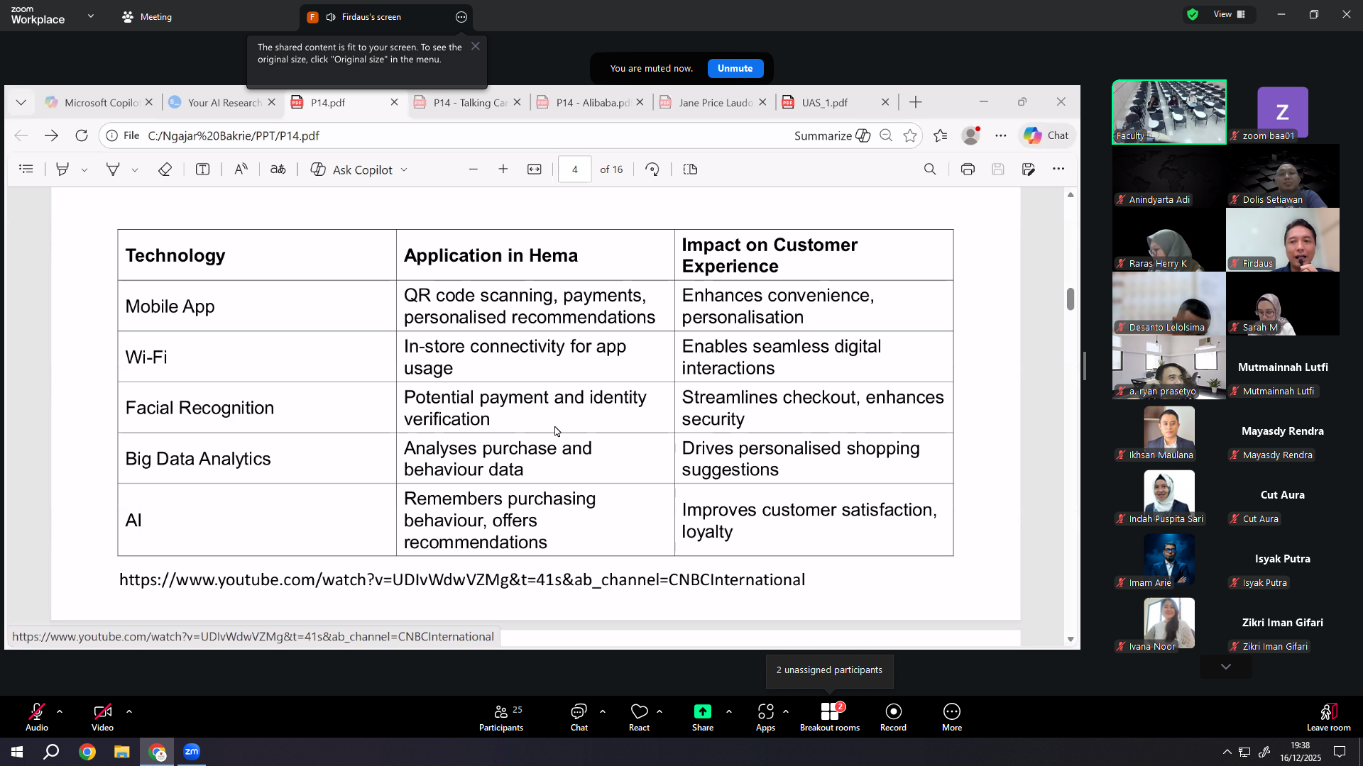Expand audio options arrow
Viewport: 1363px width, 766px height.
point(60,711)
